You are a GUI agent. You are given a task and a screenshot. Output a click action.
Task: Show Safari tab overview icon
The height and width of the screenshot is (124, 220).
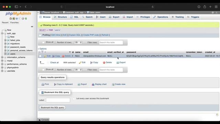pyautogui.click(x=216, y=7)
